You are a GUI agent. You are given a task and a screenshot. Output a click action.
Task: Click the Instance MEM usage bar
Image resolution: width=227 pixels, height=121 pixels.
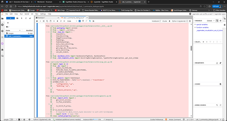point(95,119)
